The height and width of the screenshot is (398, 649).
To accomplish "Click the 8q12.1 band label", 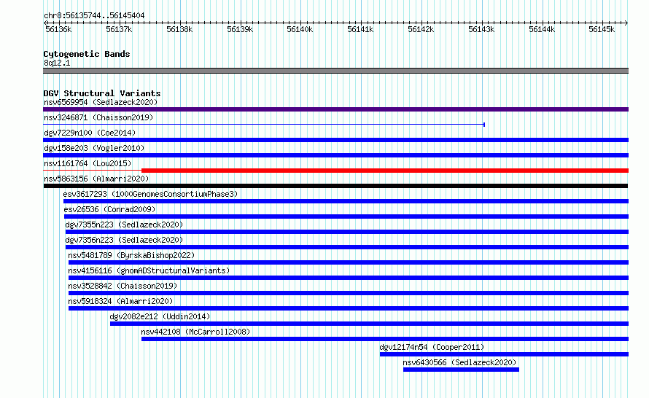I will click(57, 63).
